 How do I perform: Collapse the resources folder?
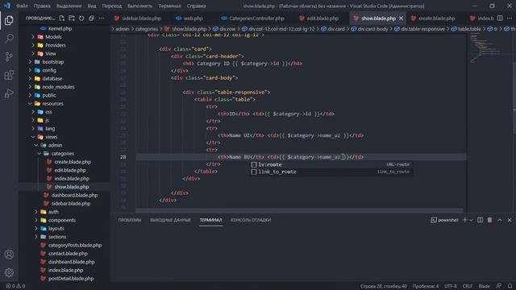pyautogui.click(x=52, y=104)
